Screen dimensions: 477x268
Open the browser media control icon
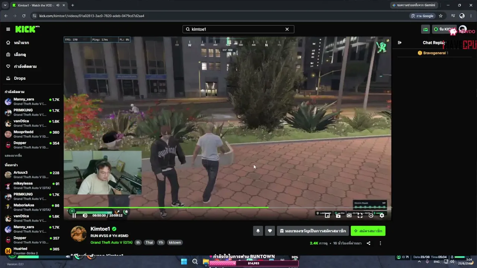click(x=453, y=16)
